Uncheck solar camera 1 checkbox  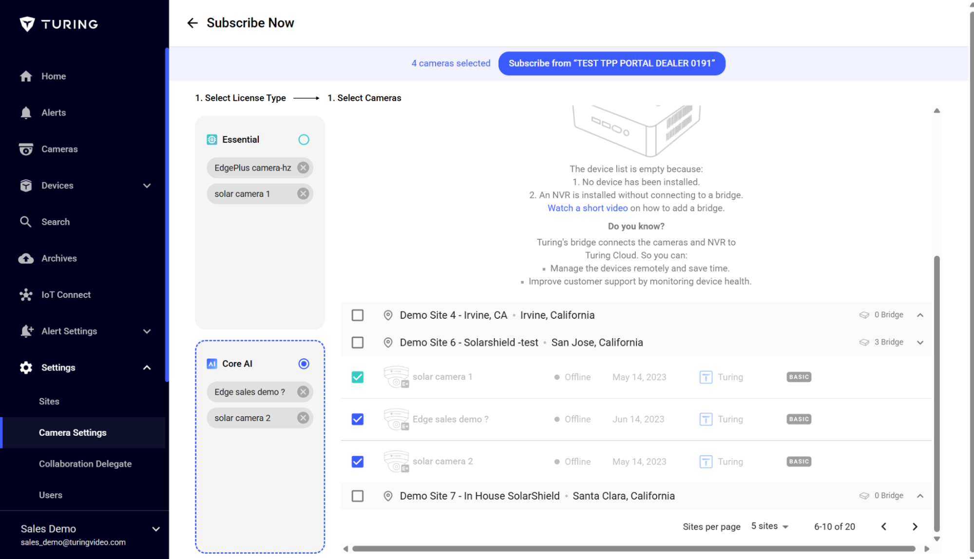click(358, 377)
